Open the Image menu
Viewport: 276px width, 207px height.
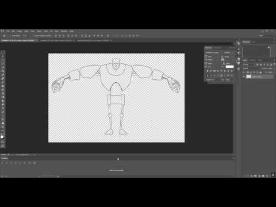[x=20, y=31]
